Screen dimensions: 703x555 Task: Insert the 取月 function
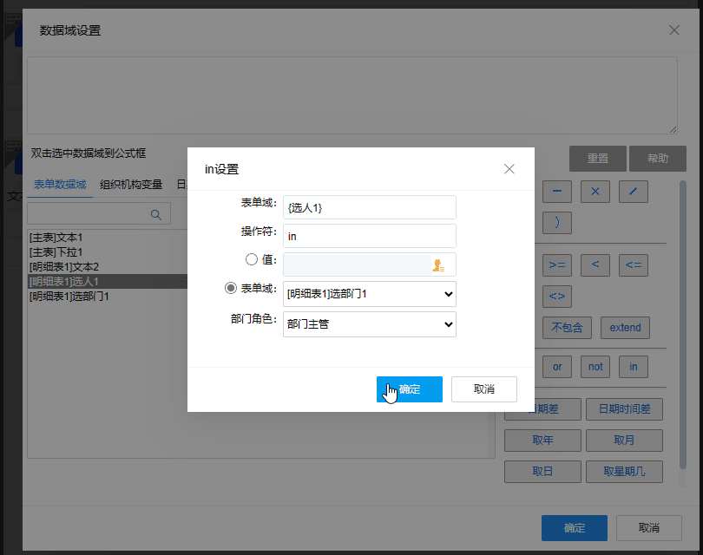[x=624, y=441]
